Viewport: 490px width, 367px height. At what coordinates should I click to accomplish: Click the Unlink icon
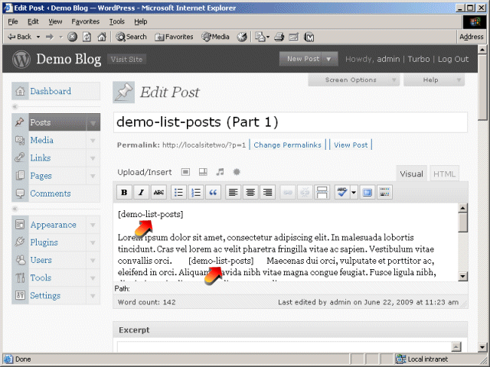305,192
